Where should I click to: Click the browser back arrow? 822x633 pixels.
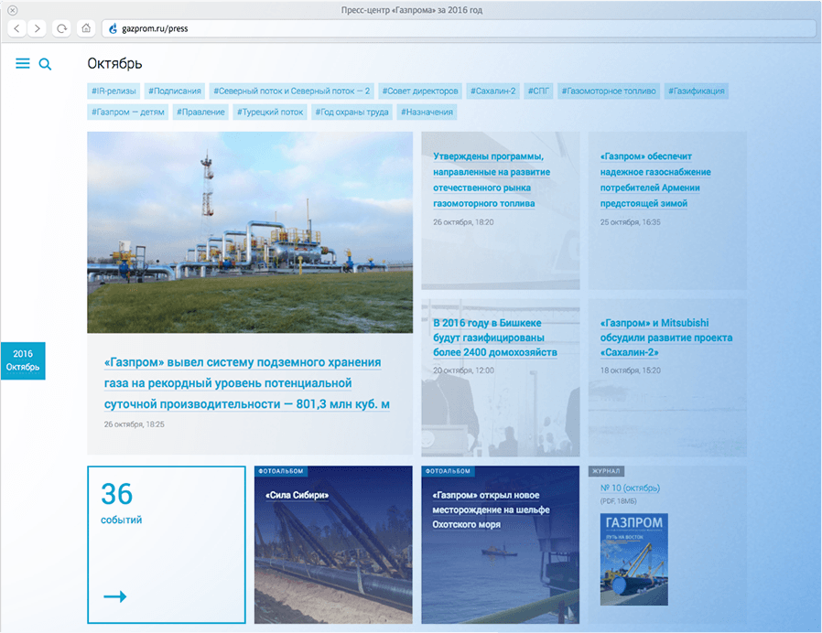tap(17, 28)
